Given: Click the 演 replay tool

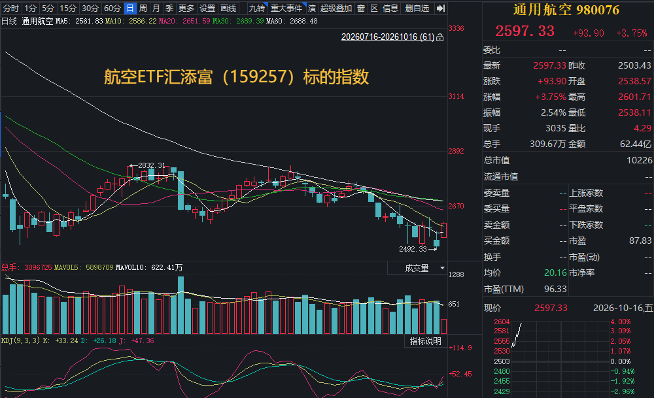Looking at the screenshot, I should point(311,8).
